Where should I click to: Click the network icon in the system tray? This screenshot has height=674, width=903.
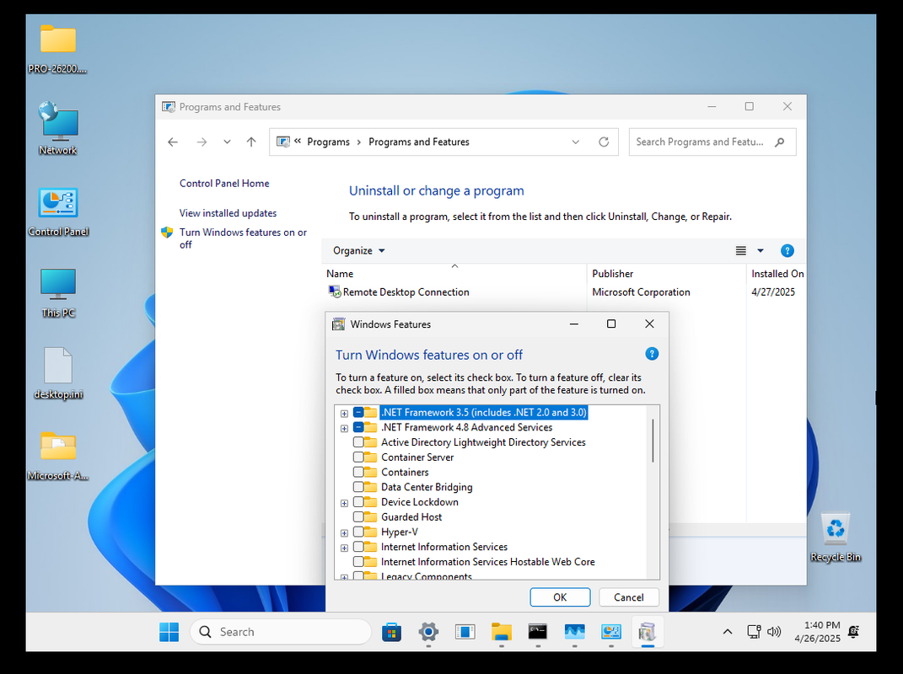pyautogui.click(x=754, y=632)
